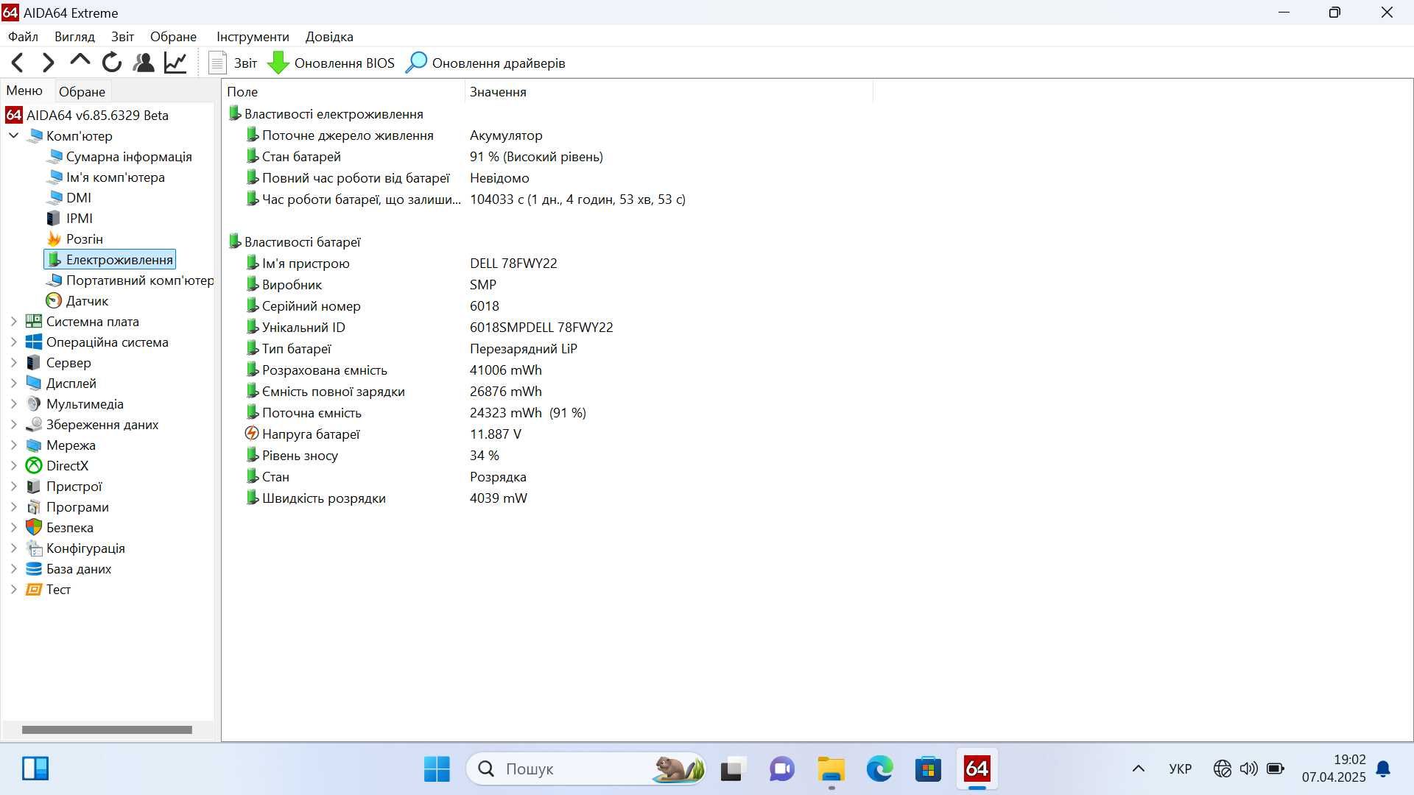
Task: Open File Explorer from the taskbar
Action: 831,769
